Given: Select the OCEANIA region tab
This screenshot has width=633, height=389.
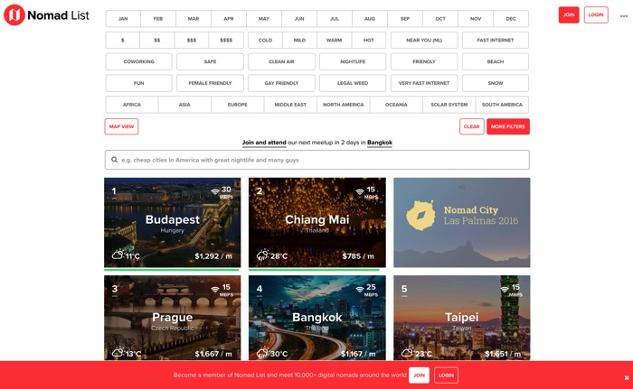Looking at the screenshot, I should (396, 105).
